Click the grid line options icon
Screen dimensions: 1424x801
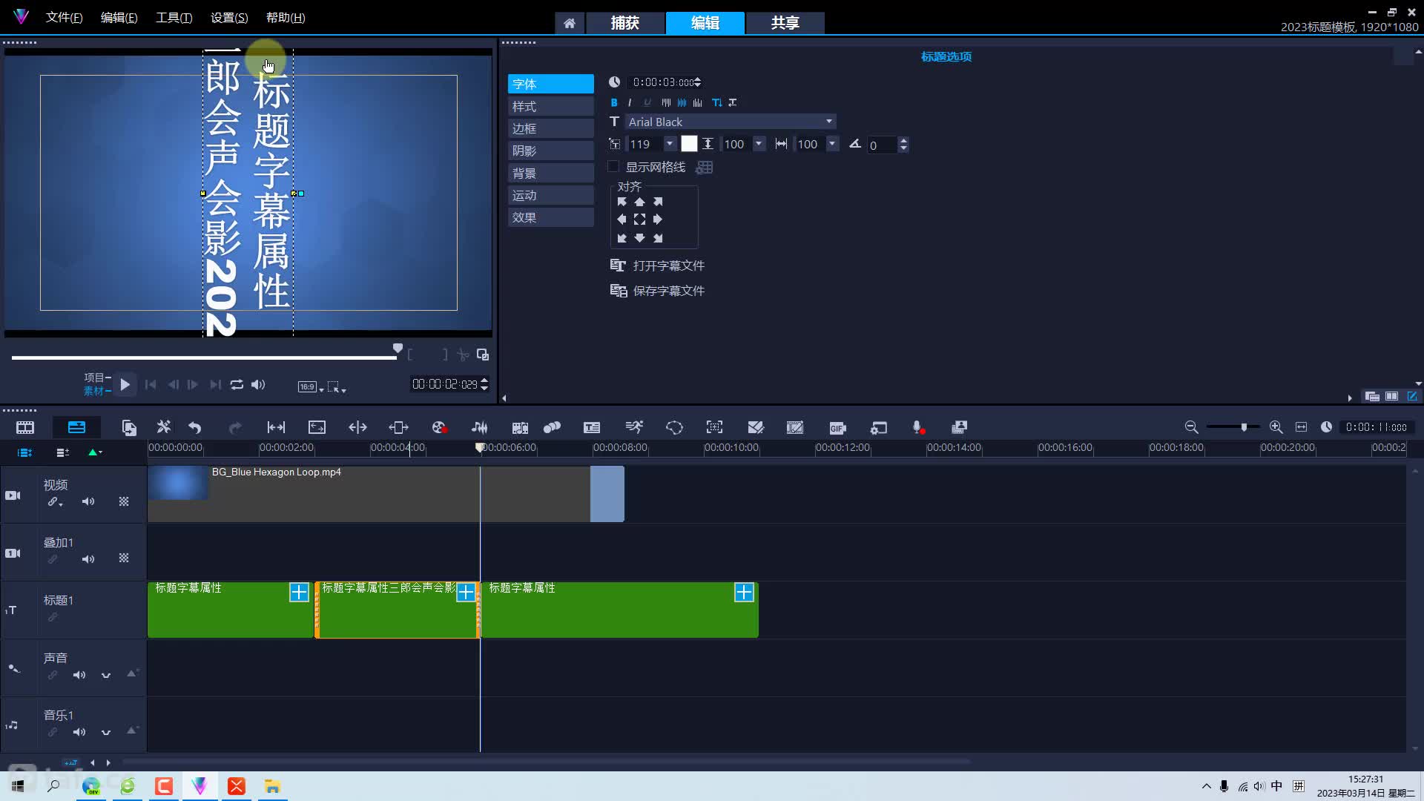tap(705, 168)
